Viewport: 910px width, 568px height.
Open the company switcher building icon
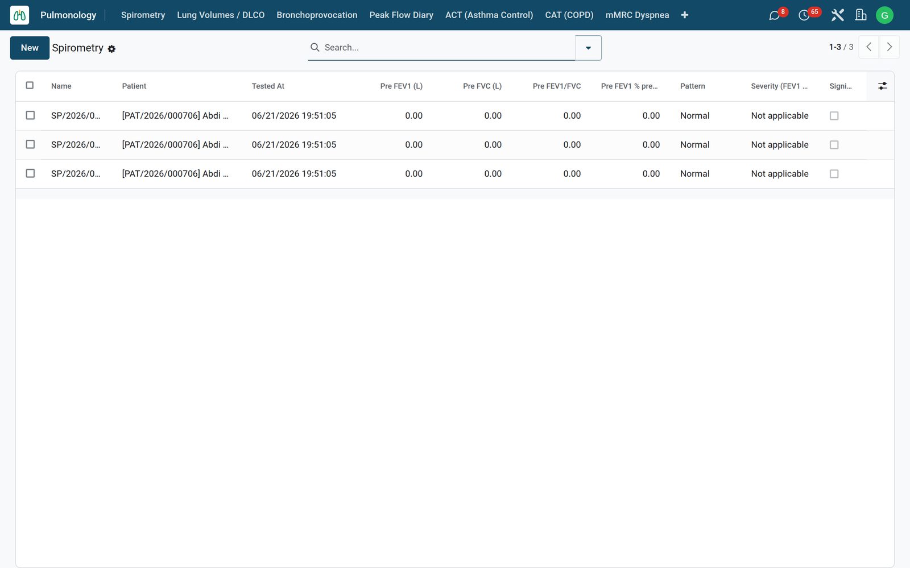click(861, 15)
